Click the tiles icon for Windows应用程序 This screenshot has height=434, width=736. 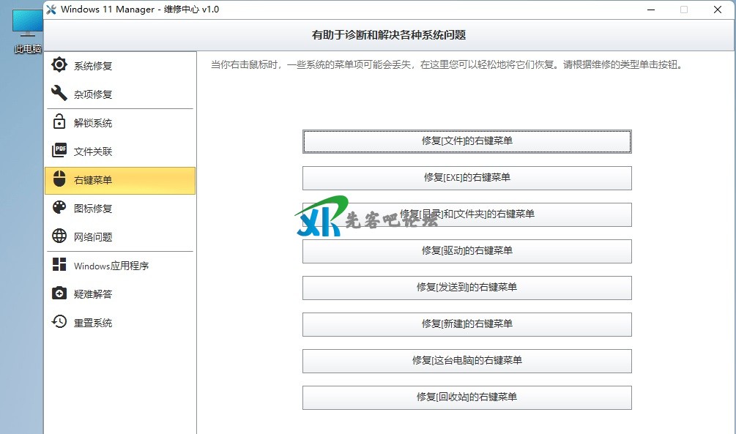point(59,265)
